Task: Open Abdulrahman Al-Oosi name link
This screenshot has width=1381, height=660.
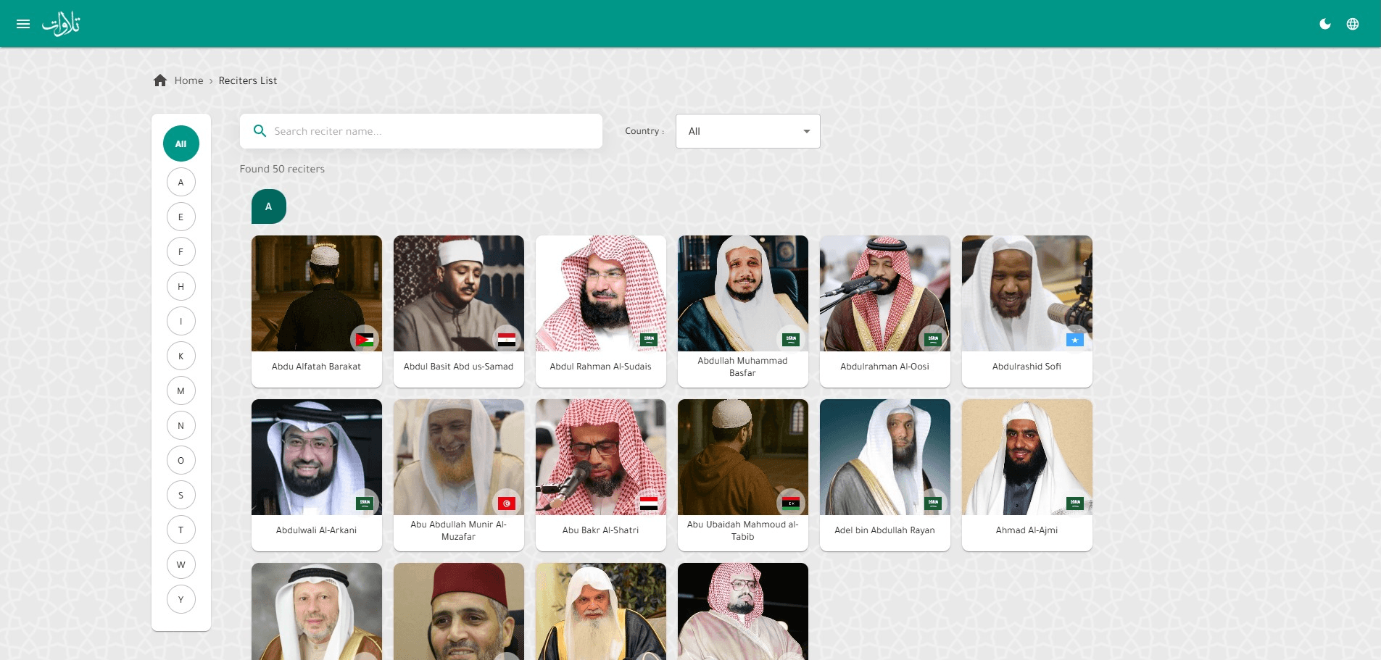Action: 885,367
